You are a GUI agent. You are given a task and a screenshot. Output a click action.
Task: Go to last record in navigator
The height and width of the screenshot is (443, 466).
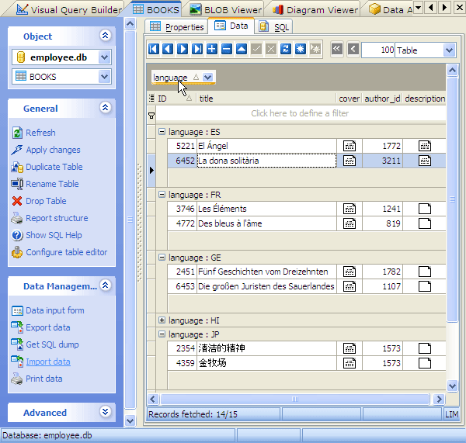pos(197,49)
